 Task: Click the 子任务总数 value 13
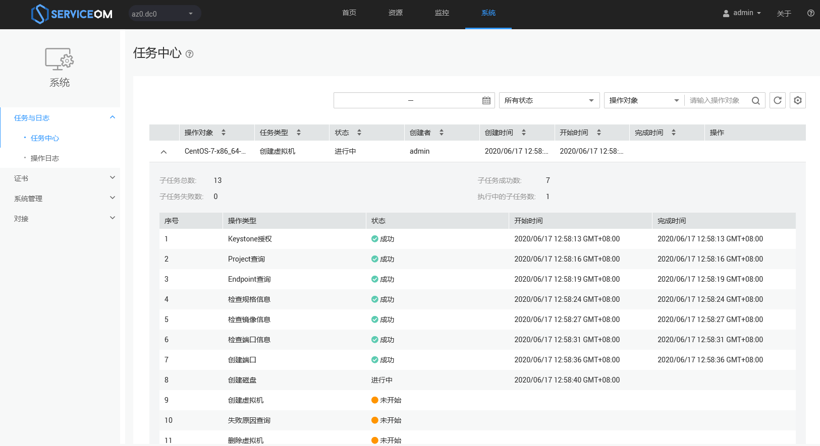pyautogui.click(x=217, y=180)
